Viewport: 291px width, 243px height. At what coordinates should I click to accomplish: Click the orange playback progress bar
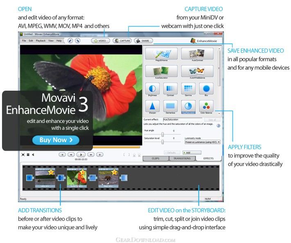[x=116, y=147]
